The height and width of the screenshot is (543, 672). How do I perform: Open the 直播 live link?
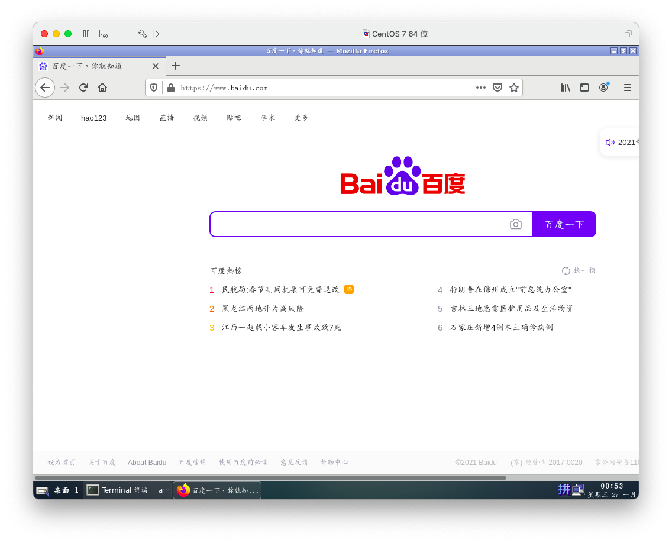click(167, 118)
